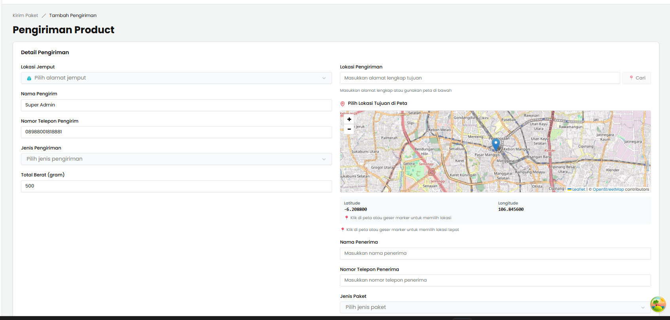Click the Pengiriman Product page title

pyautogui.click(x=63, y=30)
